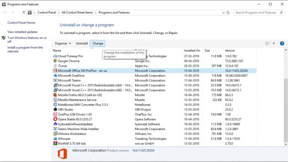Screen dimensions: 288x162
Task: Sort list by Name column header
Action: tap(57, 51)
